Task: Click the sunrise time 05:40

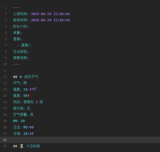Action: (x=28, y=127)
